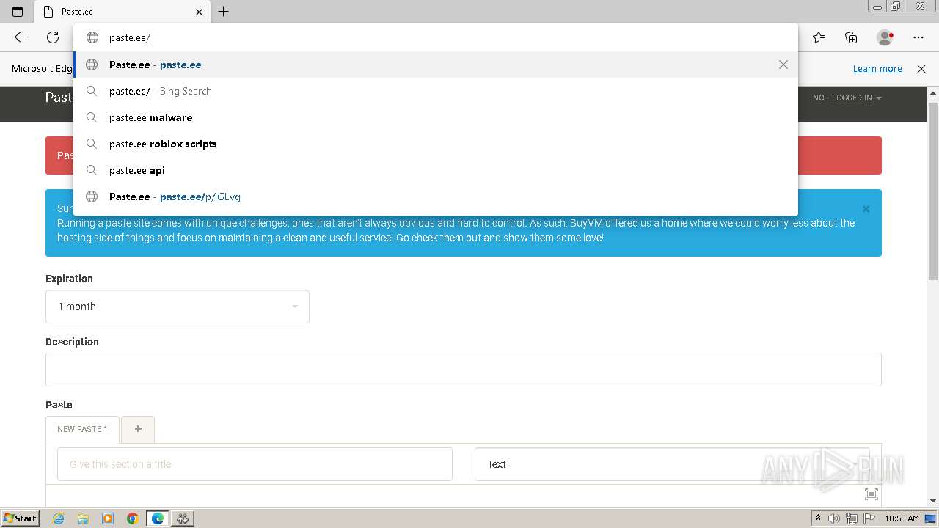Click into the address bar text
Screen dimensions: 939x528
(129, 37)
